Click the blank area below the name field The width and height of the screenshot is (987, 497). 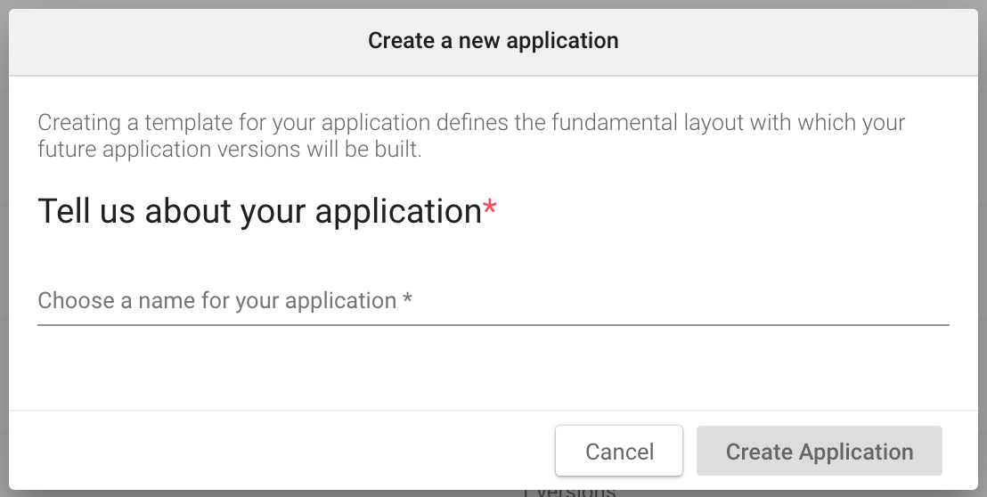[x=493, y=370]
